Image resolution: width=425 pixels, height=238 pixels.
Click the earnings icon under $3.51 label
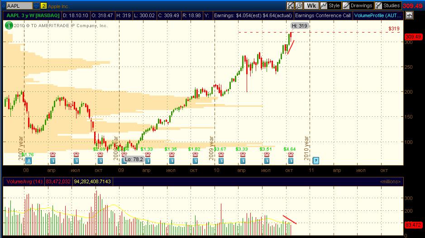click(x=267, y=161)
